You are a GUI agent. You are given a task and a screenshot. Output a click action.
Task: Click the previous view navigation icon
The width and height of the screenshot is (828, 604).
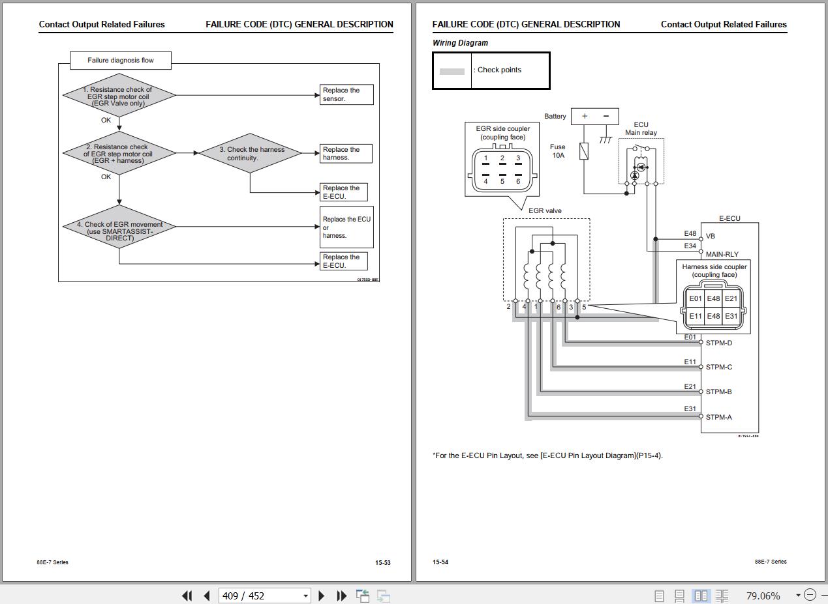coord(363,596)
